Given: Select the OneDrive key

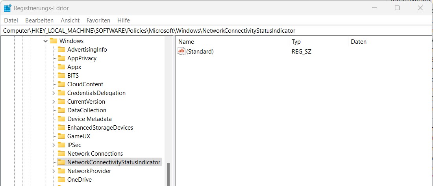Looking at the screenshot, I should click(79, 180).
